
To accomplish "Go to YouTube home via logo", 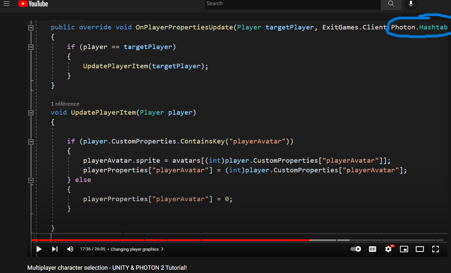I will (33, 4).
